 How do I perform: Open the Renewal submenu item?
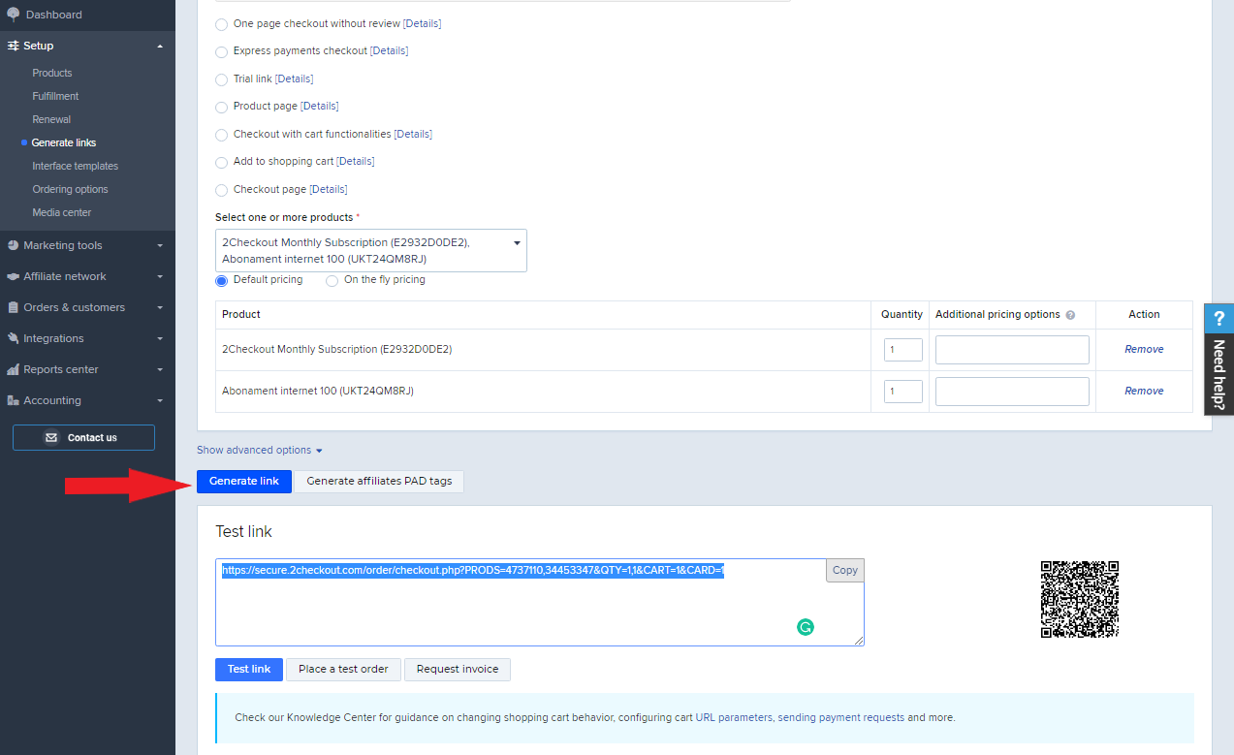click(51, 119)
